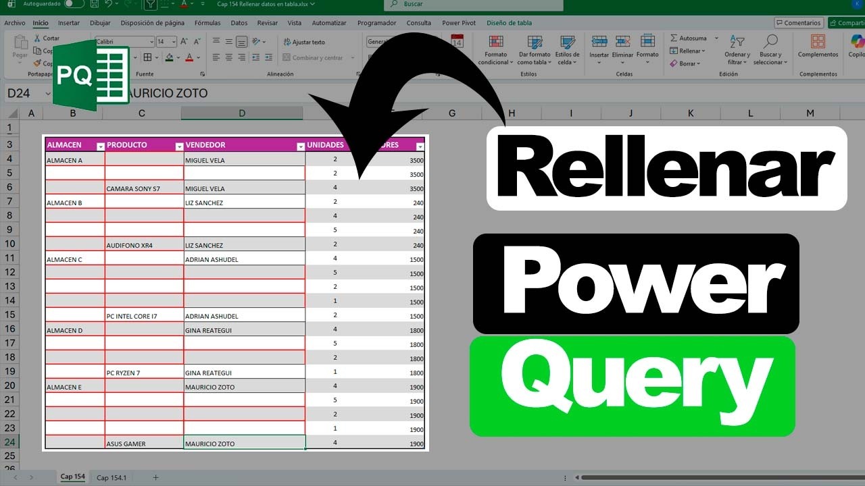Select cell containing PC INTEL CORE I7
The width and height of the screenshot is (865, 486).
click(144, 315)
